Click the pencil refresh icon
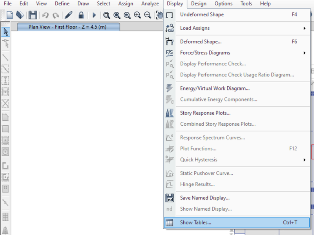 tap(68, 15)
